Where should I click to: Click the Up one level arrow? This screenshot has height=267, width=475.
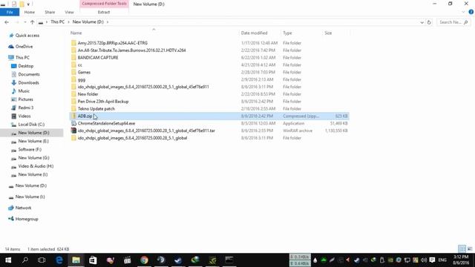[x=32, y=22]
